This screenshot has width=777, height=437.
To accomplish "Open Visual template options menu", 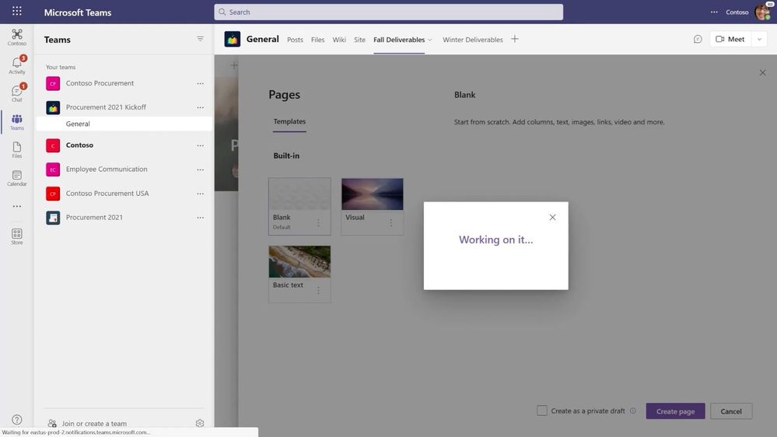I will tap(391, 222).
